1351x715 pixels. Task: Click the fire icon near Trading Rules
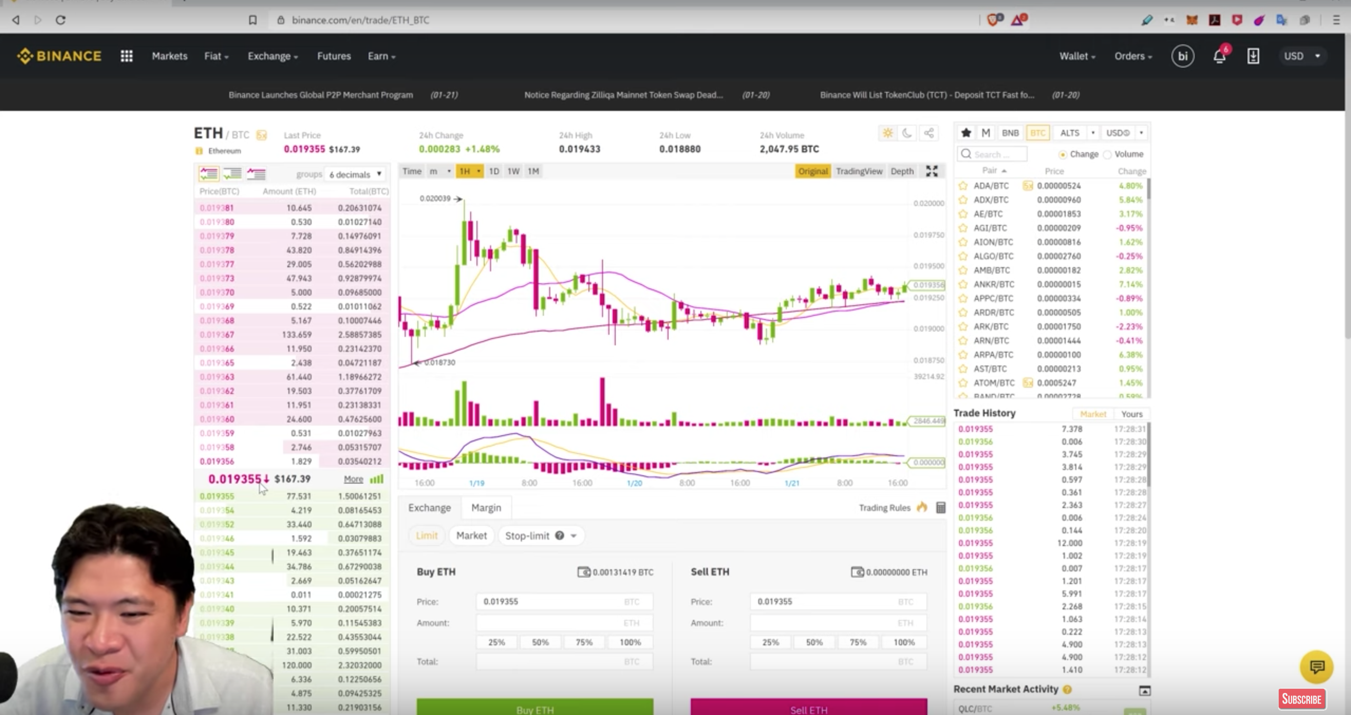(922, 507)
